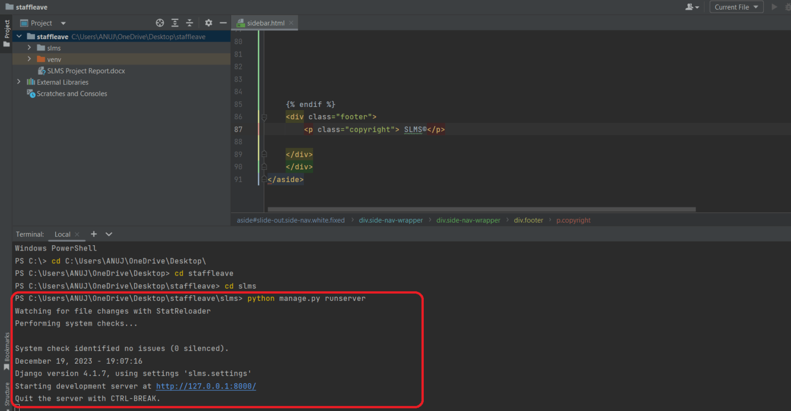
Task: Open the Project view mode dropdown
Action: pos(62,23)
